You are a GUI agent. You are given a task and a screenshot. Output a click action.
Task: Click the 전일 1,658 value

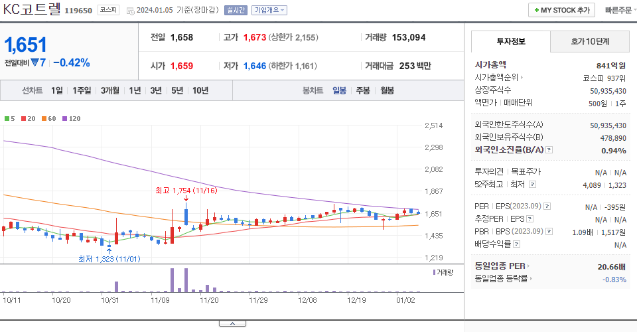pos(182,37)
